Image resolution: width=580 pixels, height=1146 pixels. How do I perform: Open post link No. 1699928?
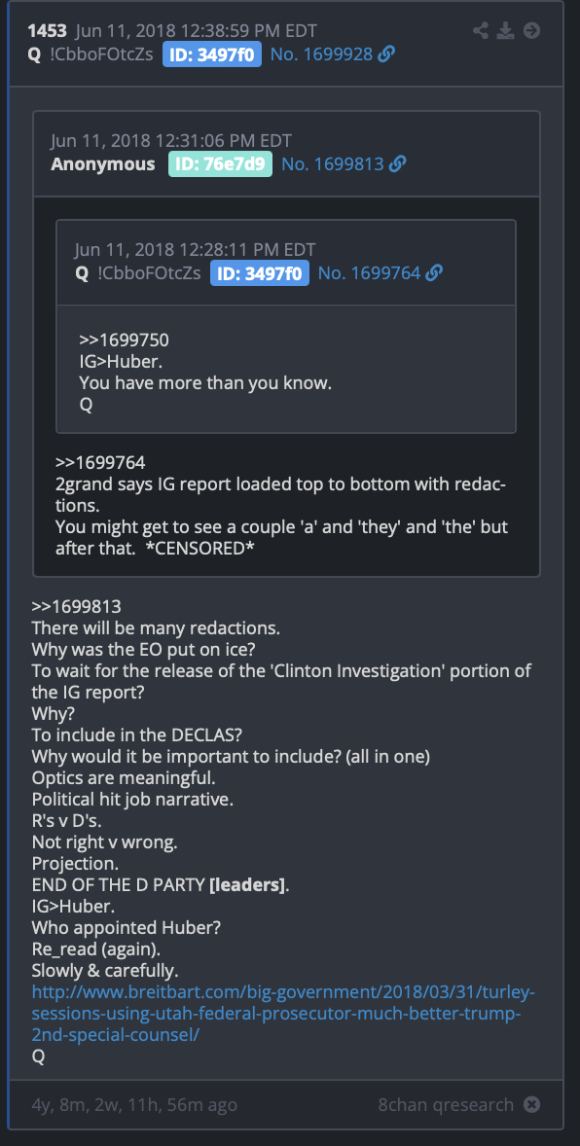pyautogui.click(x=322, y=54)
